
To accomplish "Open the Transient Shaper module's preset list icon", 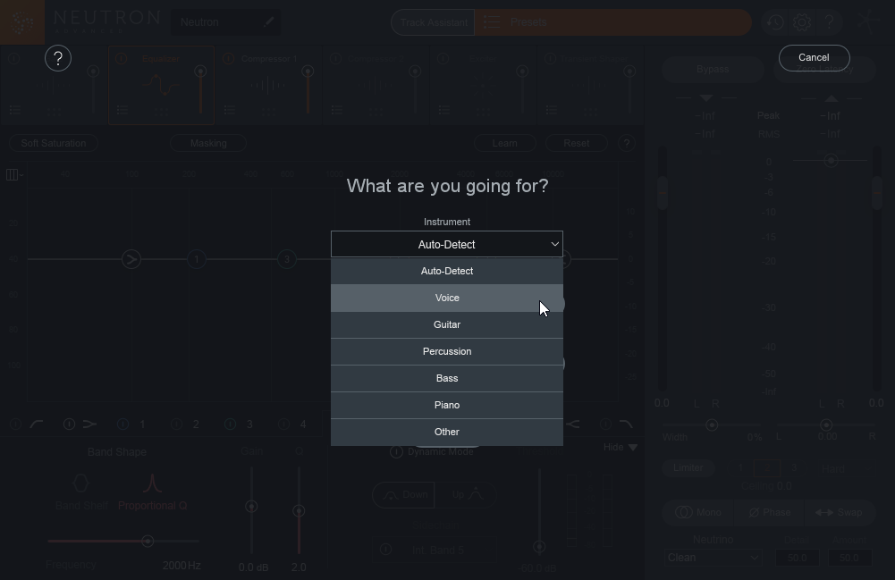I will pos(552,110).
